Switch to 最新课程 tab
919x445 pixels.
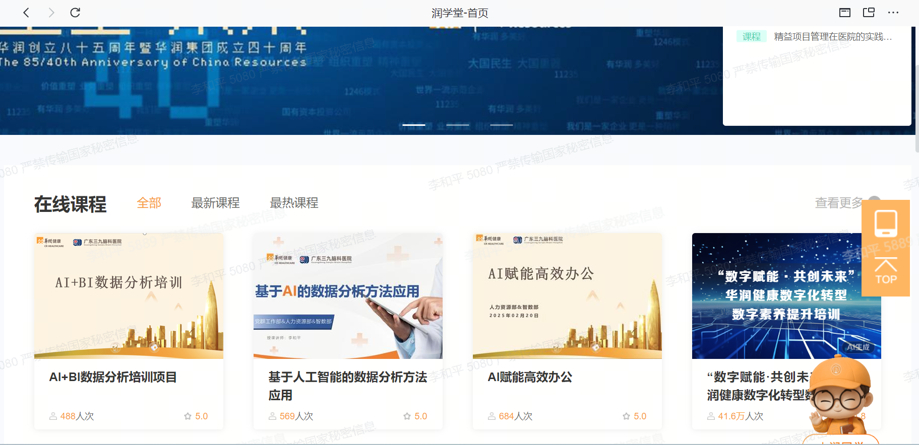tap(215, 203)
